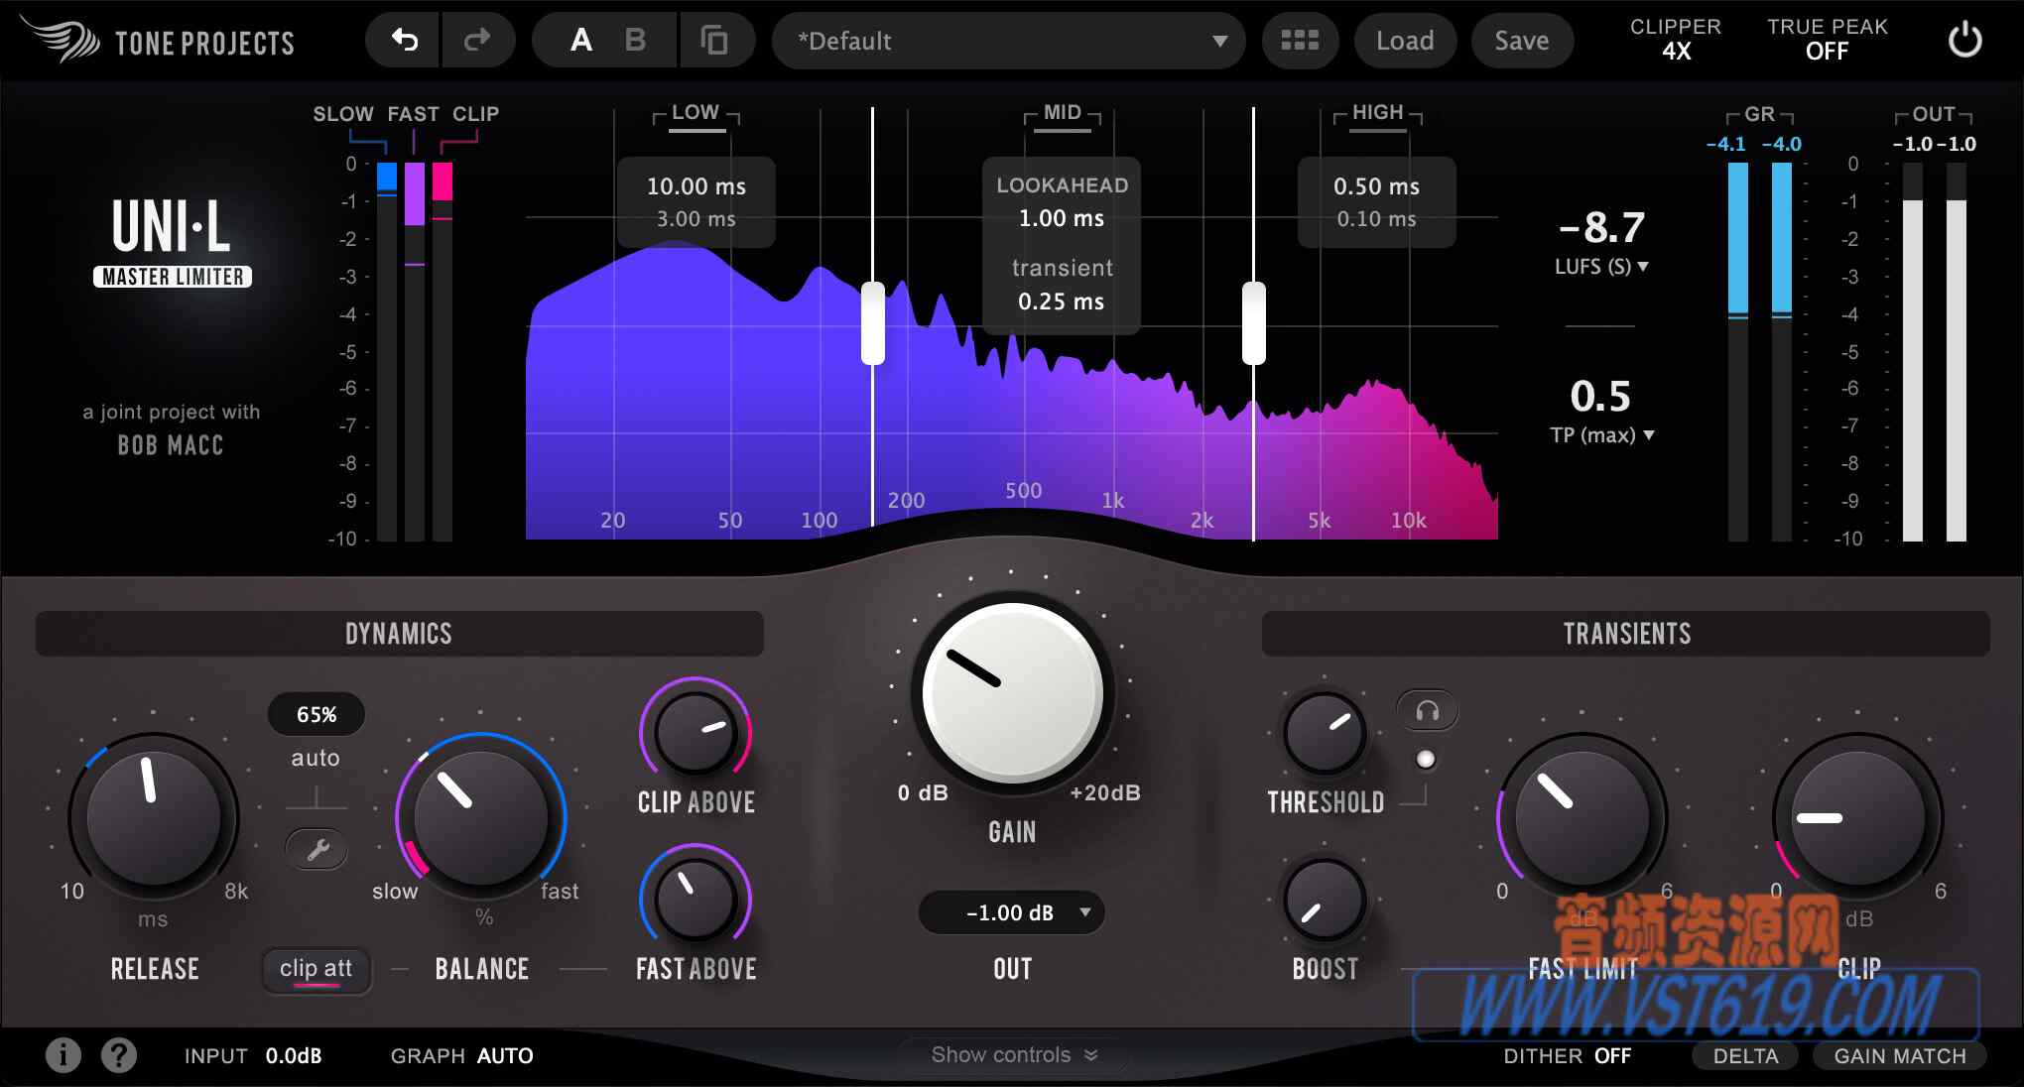Toggle the headphones transient listen icon
Screen dimensions: 2024x1087
point(1427,711)
